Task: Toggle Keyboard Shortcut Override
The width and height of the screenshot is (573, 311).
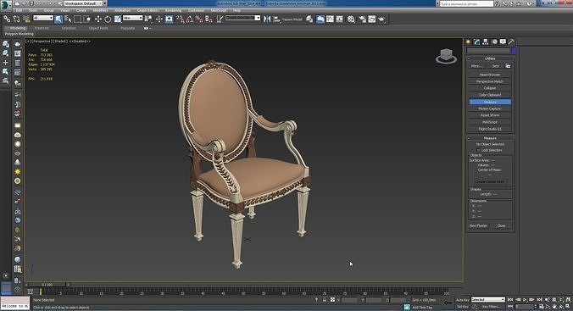Action: click(x=169, y=19)
